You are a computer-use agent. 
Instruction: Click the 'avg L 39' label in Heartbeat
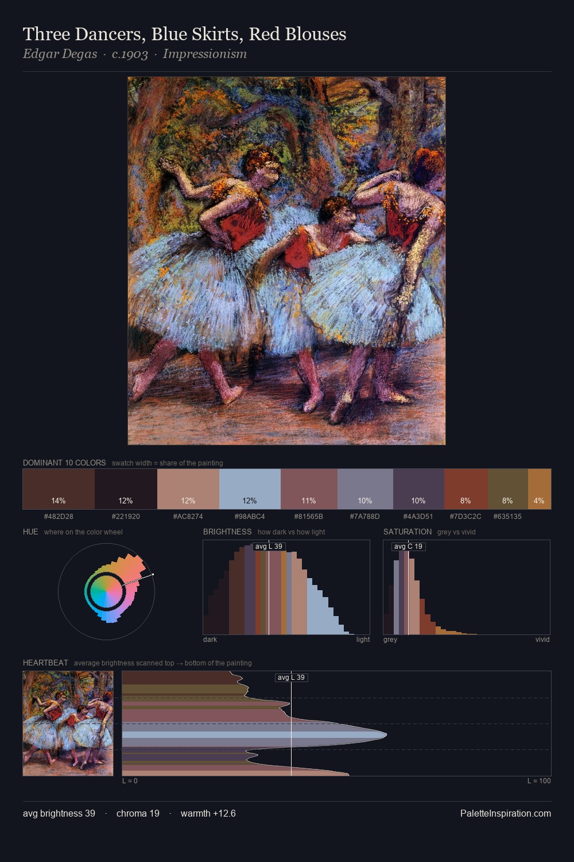pyautogui.click(x=291, y=678)
